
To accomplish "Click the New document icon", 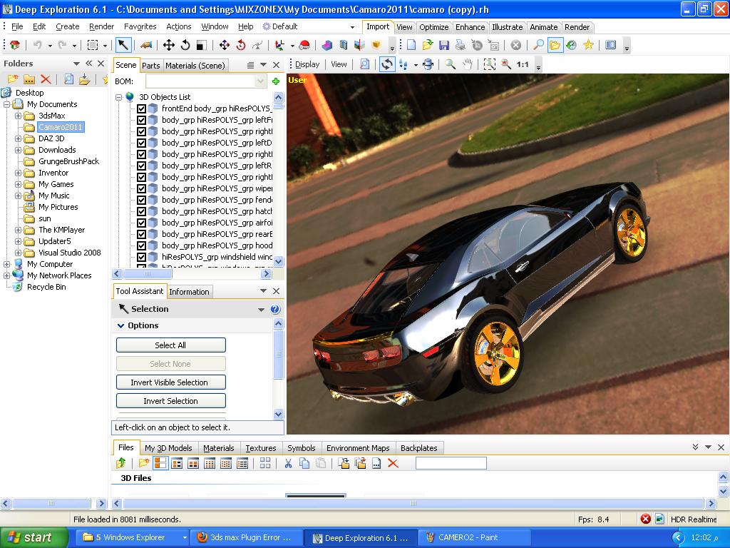I will [411, 45].
